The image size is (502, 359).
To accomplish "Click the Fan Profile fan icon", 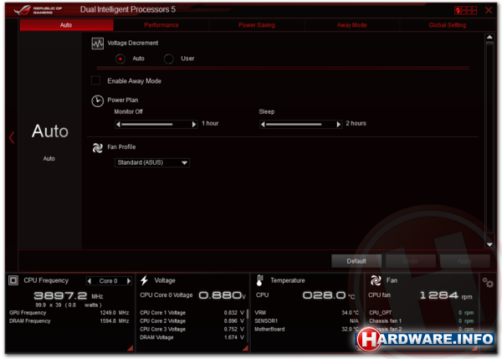I will click(97, 147).
